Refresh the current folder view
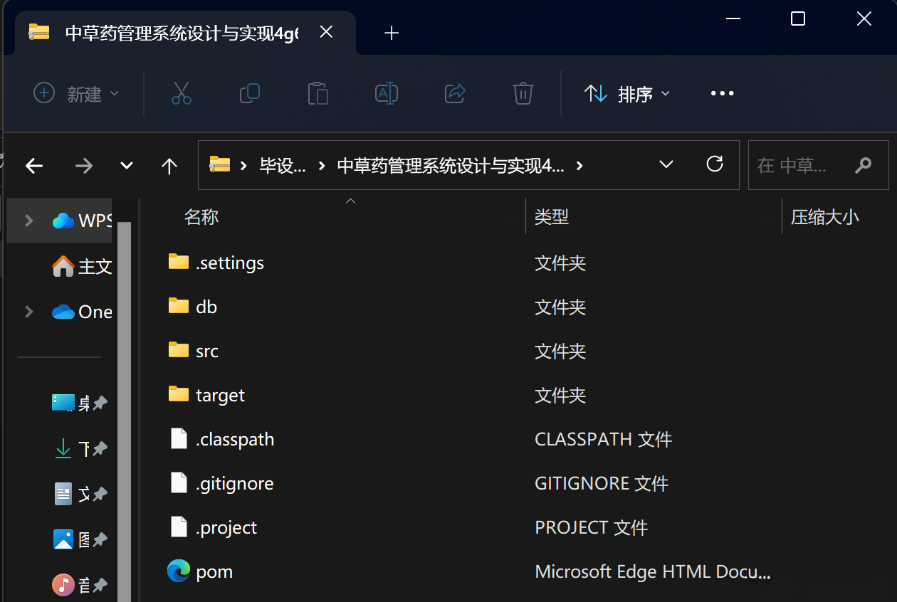 coord(715,164)
